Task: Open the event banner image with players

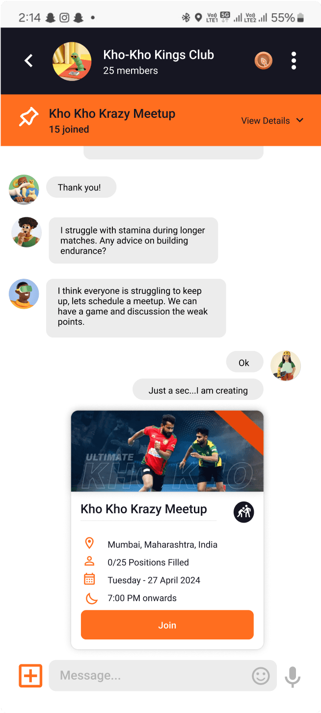Action: pos(167,451)
